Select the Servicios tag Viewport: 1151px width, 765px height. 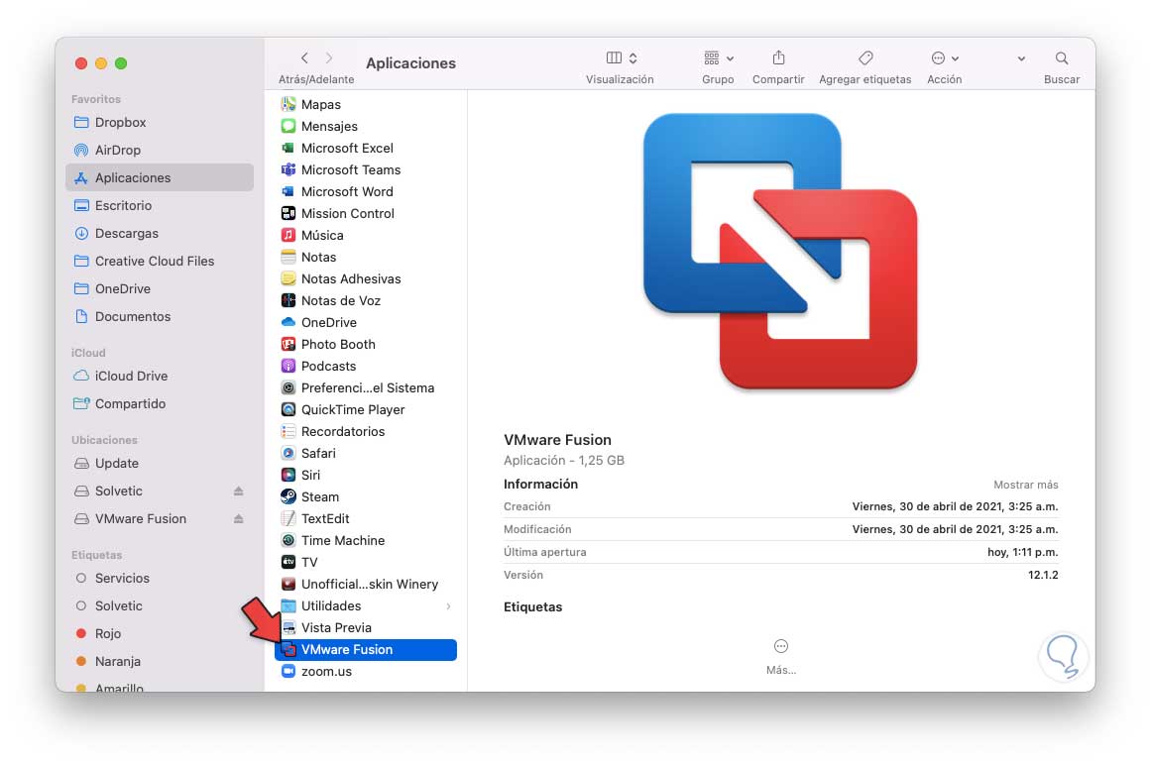(160, 579)
